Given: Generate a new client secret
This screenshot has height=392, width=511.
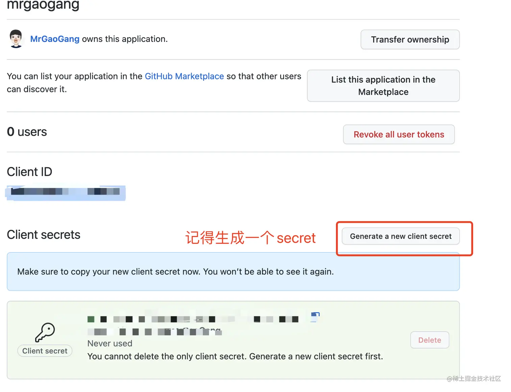Looking at the screenshot, I should click(x=400, y=236).
